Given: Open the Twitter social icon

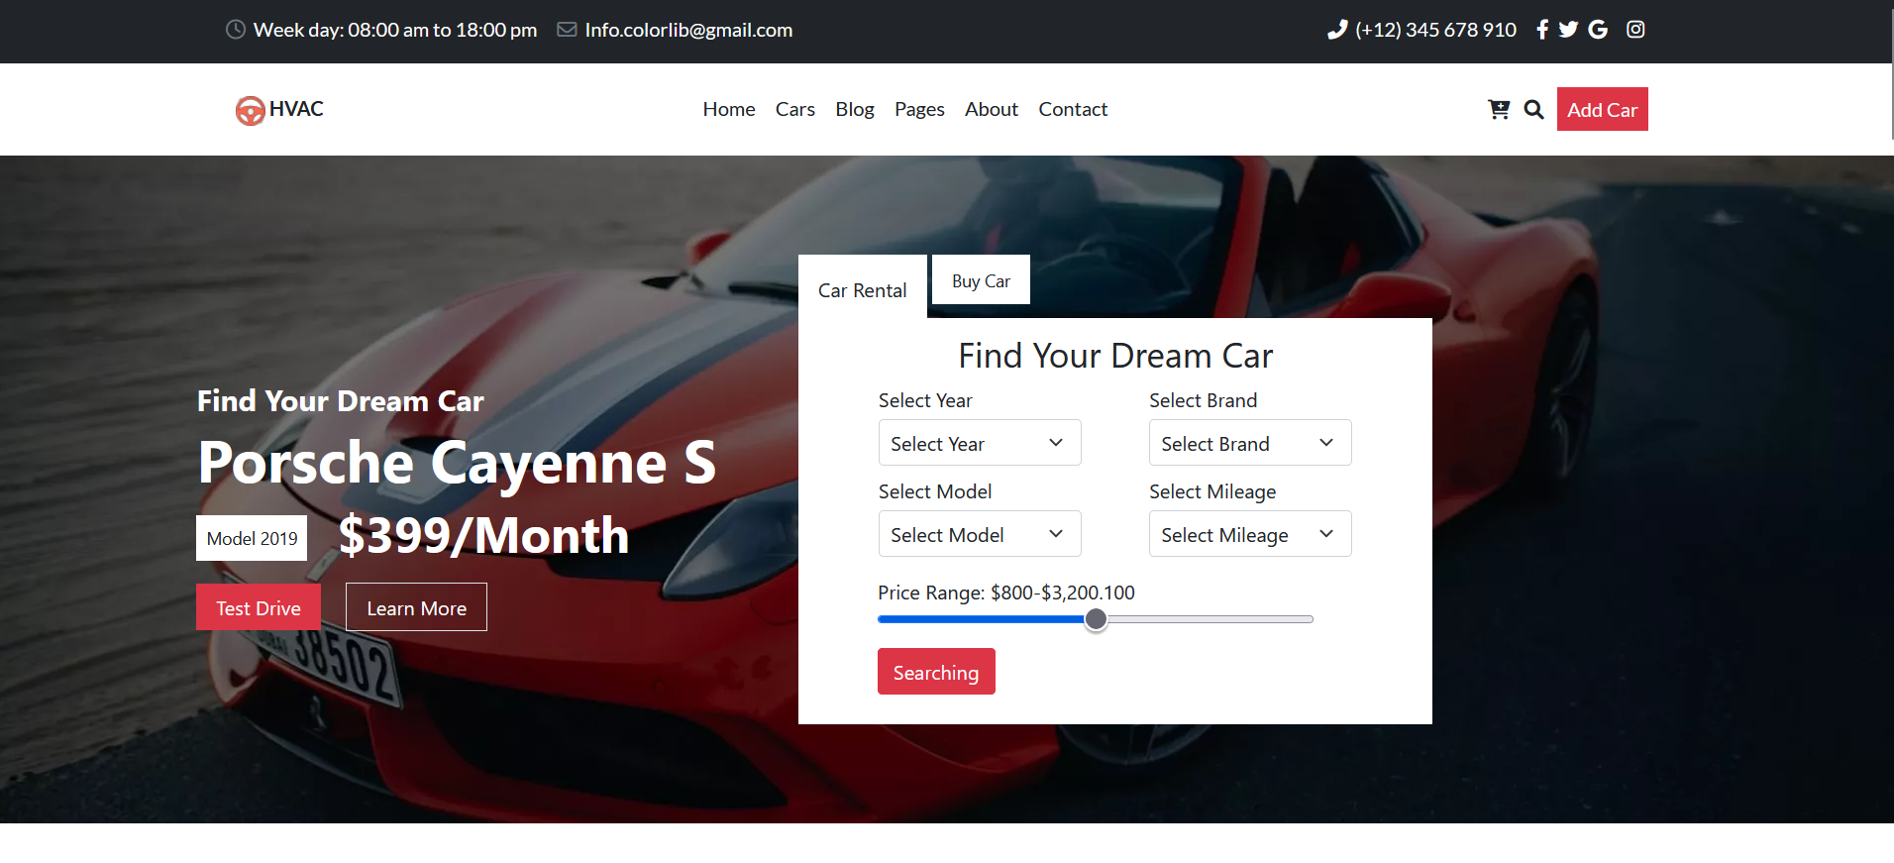Looking at the screenshot, I should [x=1568, y=30].
